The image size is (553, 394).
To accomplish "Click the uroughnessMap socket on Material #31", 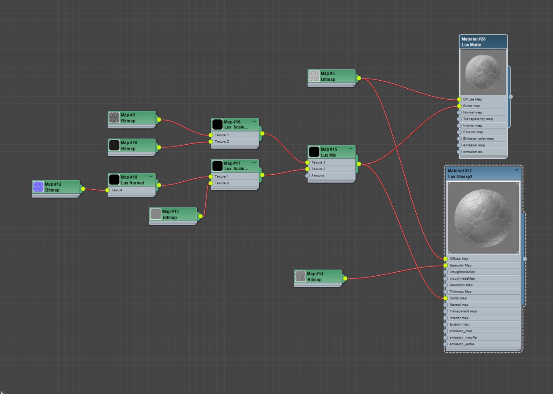I will pos(446,272).
